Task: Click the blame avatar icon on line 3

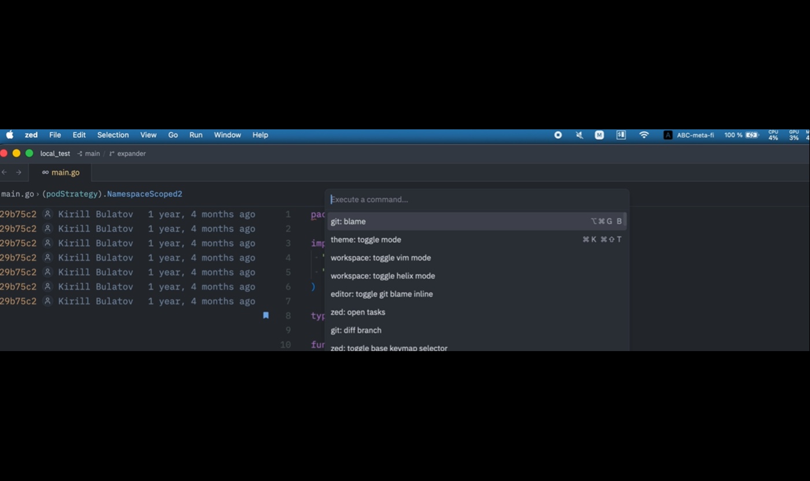Action: click(48, 243)
